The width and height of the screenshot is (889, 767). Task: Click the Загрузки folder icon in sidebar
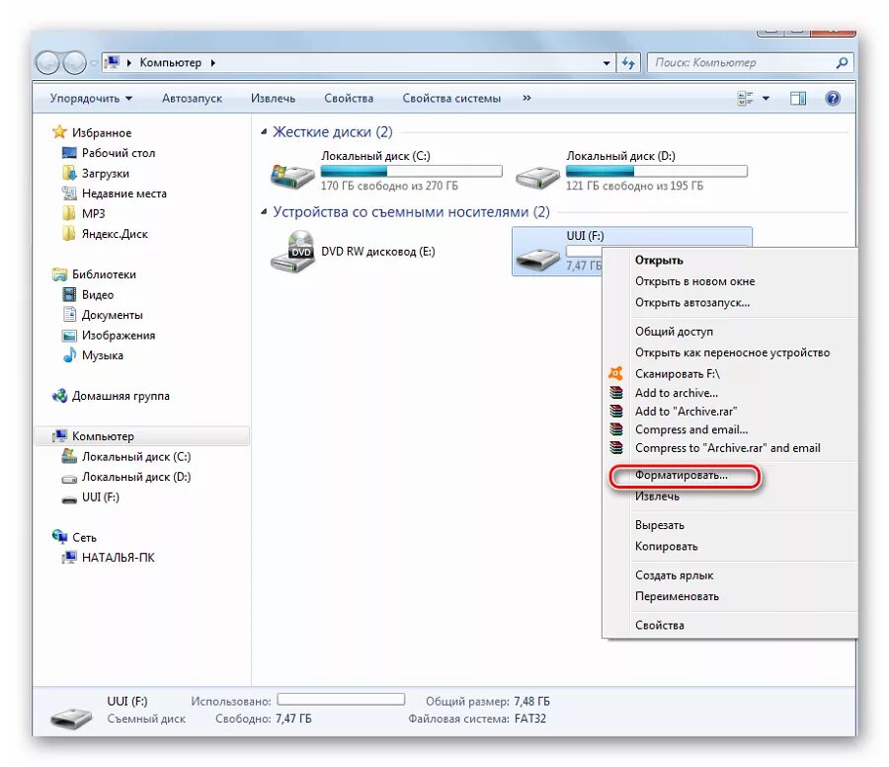coord(68,173)
